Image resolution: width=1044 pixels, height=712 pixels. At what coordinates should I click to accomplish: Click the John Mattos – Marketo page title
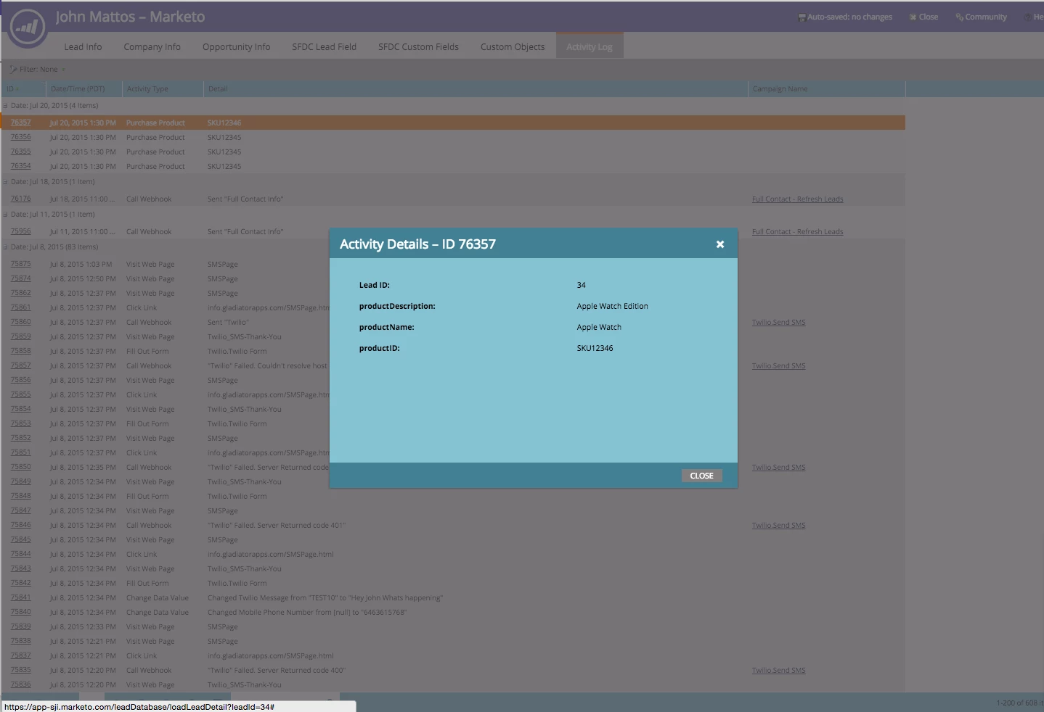(130, 17)
